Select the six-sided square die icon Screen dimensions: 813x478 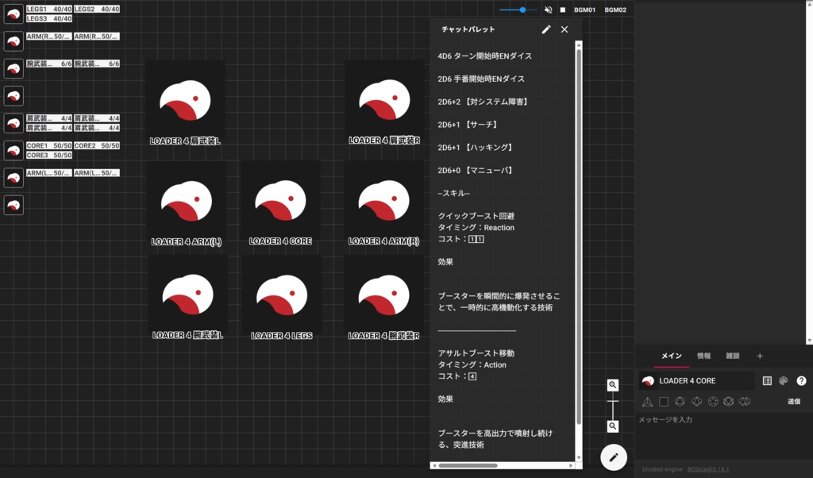(x=664, y=402)
